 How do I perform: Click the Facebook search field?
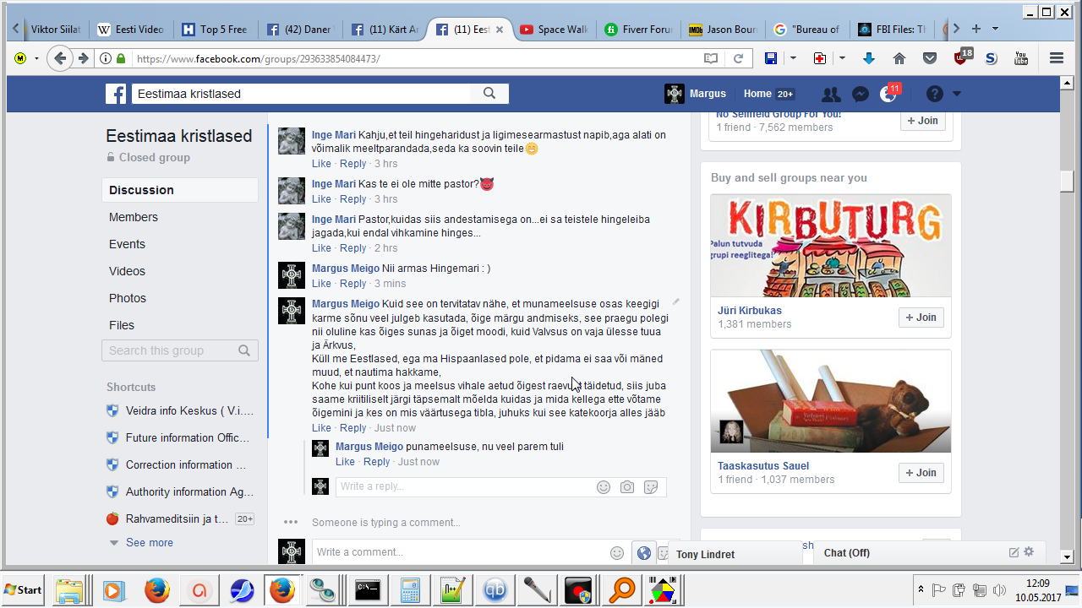[301, 94]
